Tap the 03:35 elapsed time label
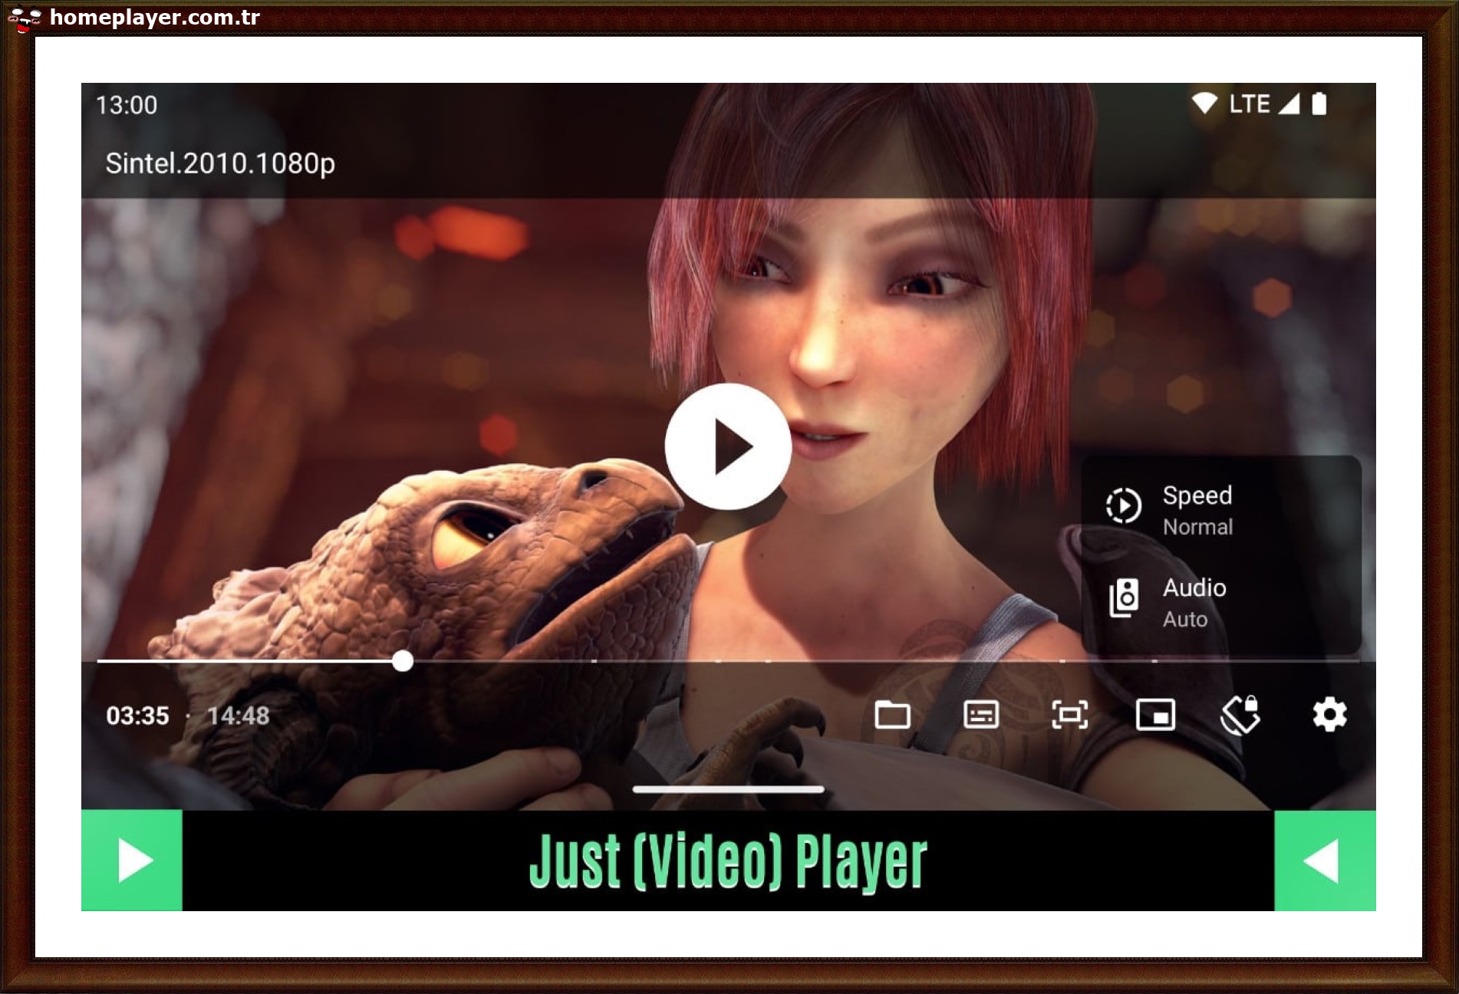Screen dimensions: 1459x994 tap(137, 716)
